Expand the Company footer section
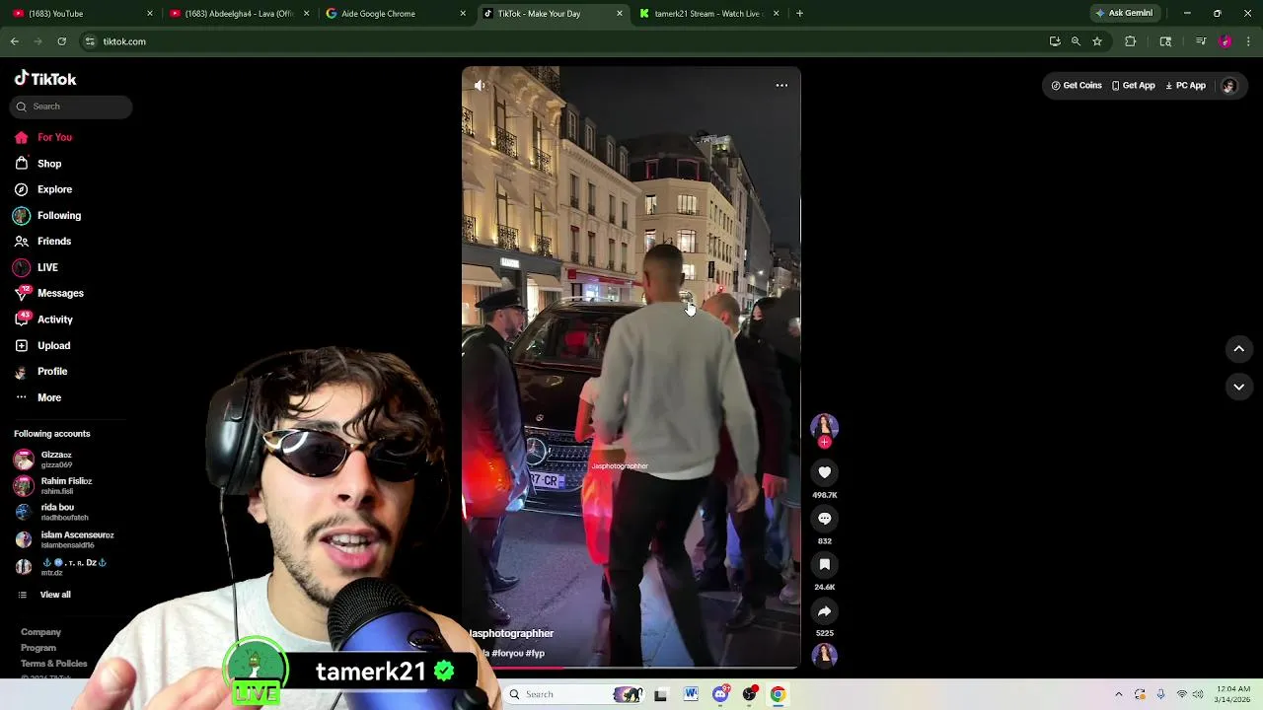This screenshot has width=1263, height=710. pyautogui.click(x=41, y=632)
